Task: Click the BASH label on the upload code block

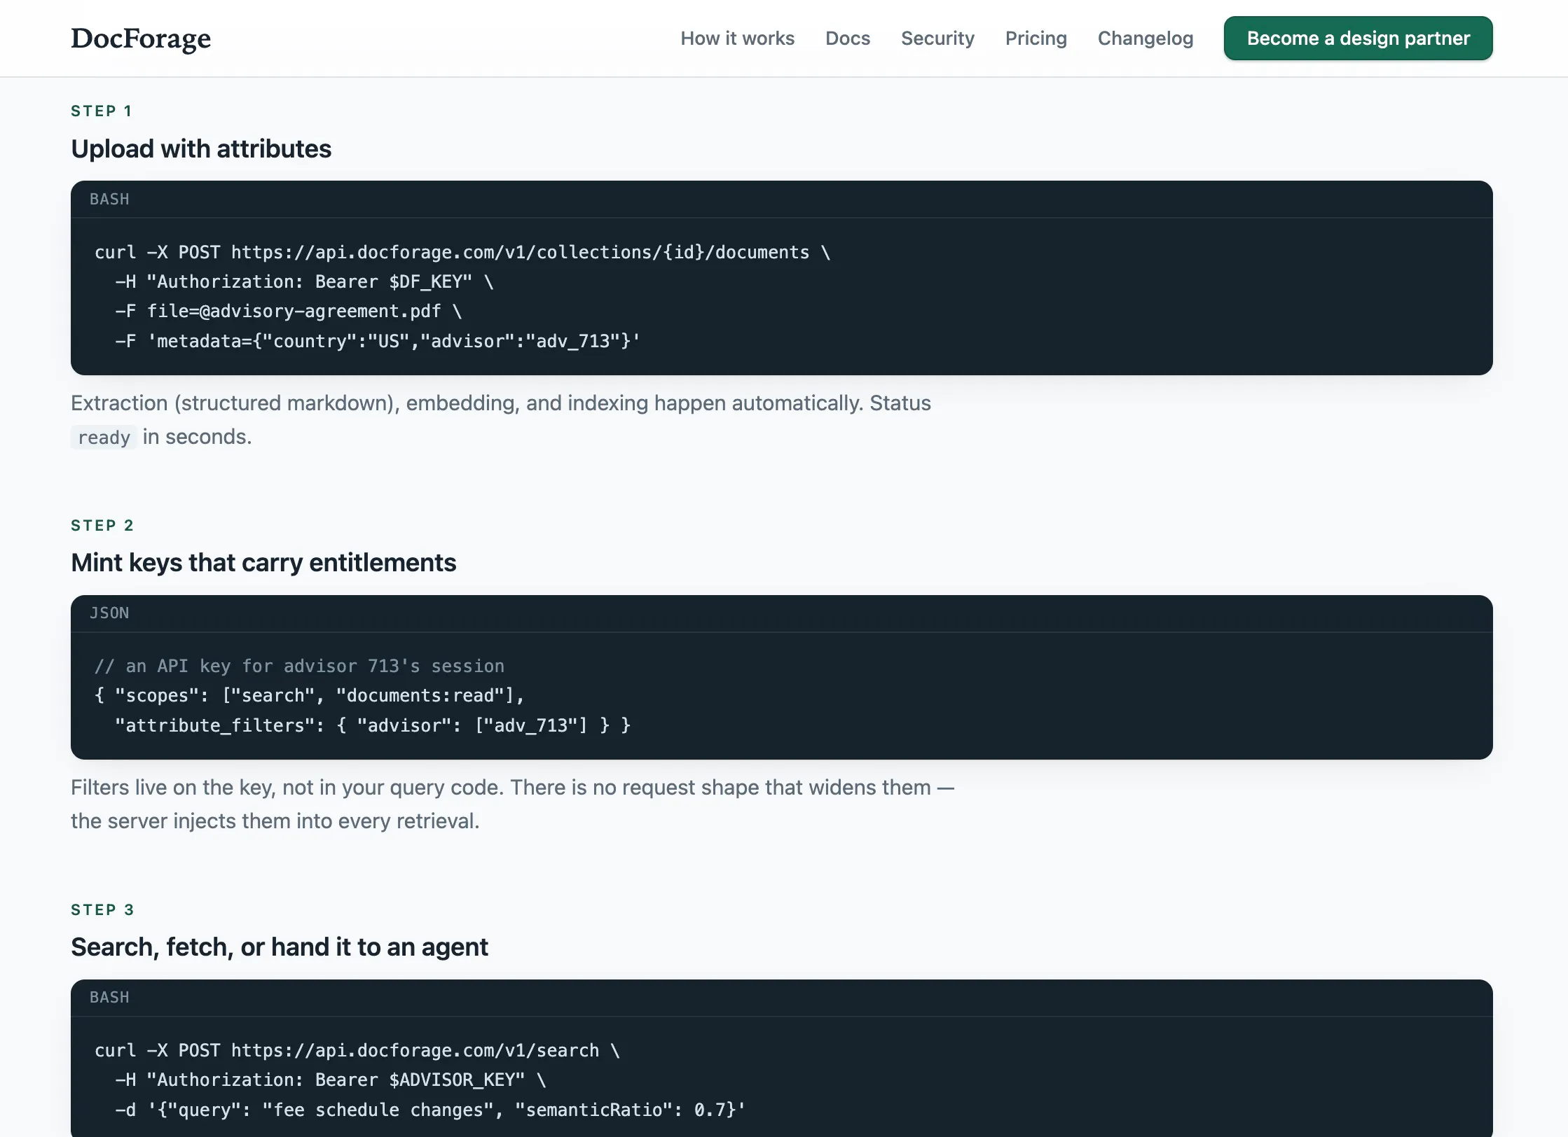Action: (x=109, y=200)
